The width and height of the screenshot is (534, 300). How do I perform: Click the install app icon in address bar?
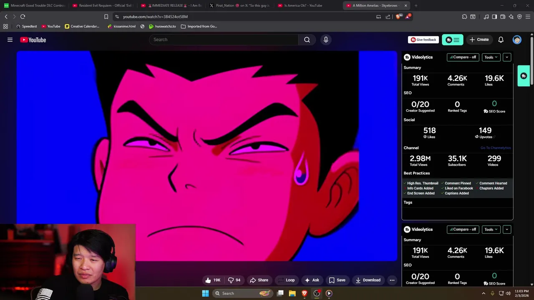[378, 17]
